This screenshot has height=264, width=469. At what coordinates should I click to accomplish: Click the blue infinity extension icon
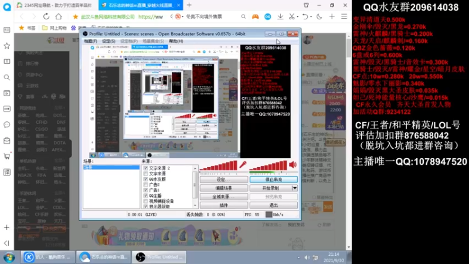pos(268,17)
